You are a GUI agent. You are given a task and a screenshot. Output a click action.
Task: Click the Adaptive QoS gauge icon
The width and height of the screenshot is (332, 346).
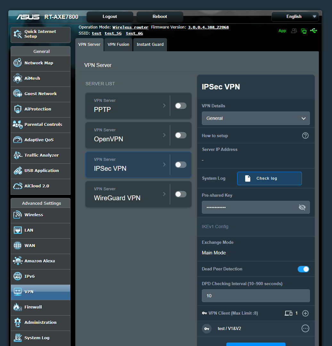[x=18, y=140]
